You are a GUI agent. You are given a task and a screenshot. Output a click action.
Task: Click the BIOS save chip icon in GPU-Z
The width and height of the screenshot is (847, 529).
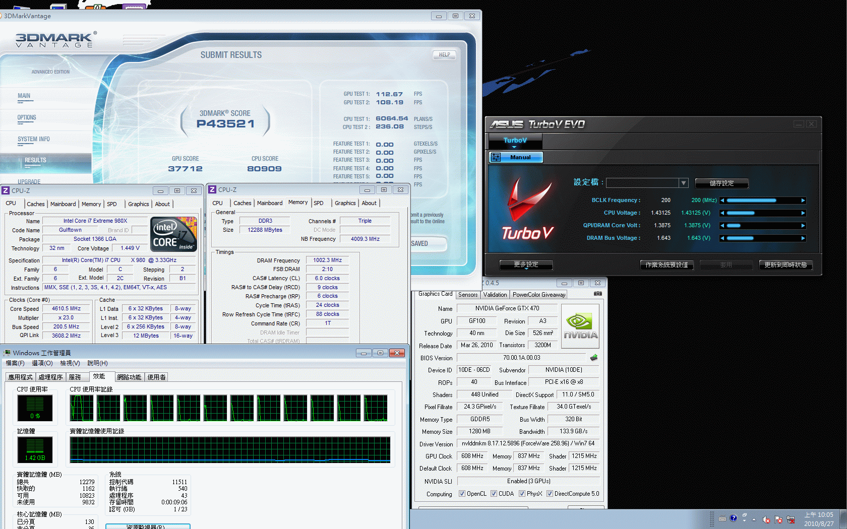[x=594, y=358]
